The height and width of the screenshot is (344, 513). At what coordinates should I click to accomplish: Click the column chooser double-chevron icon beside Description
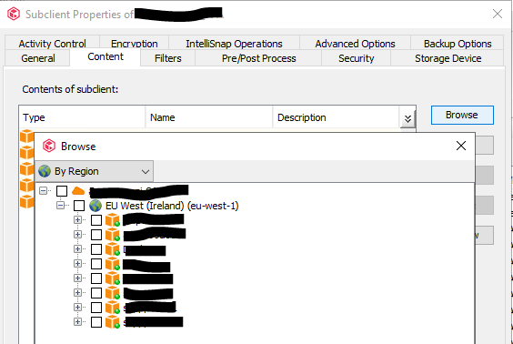coord(407,119)
